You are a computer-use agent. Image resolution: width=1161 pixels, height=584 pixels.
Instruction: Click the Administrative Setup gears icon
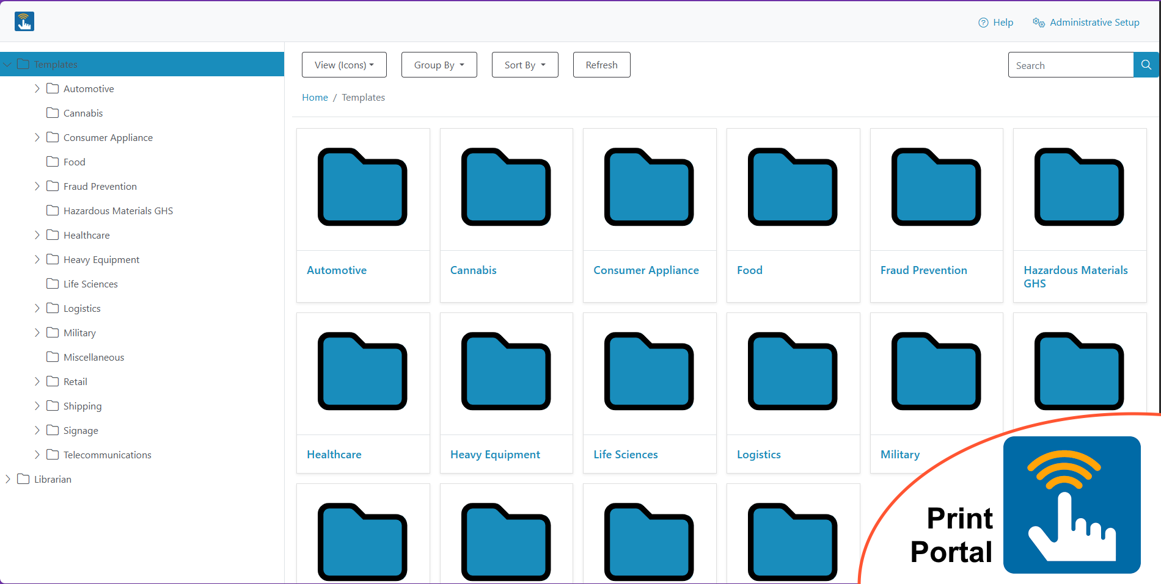1039,23
